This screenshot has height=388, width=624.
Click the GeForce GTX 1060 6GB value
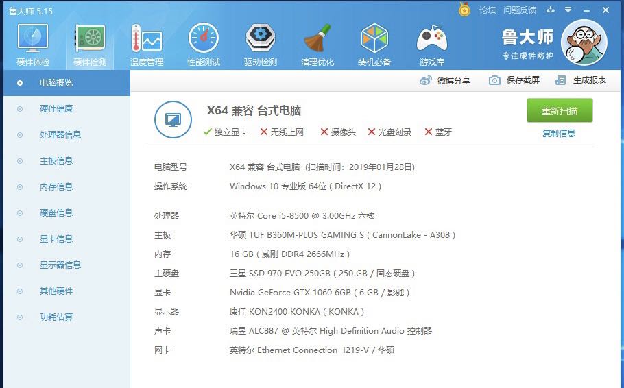(320, 293)
